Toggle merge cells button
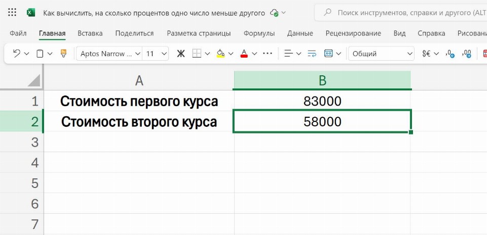The image size is (487, 235). [x=328, y=53]
